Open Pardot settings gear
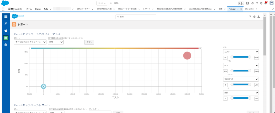This screenshot has width=275, height=113. (x=254, y=17)
